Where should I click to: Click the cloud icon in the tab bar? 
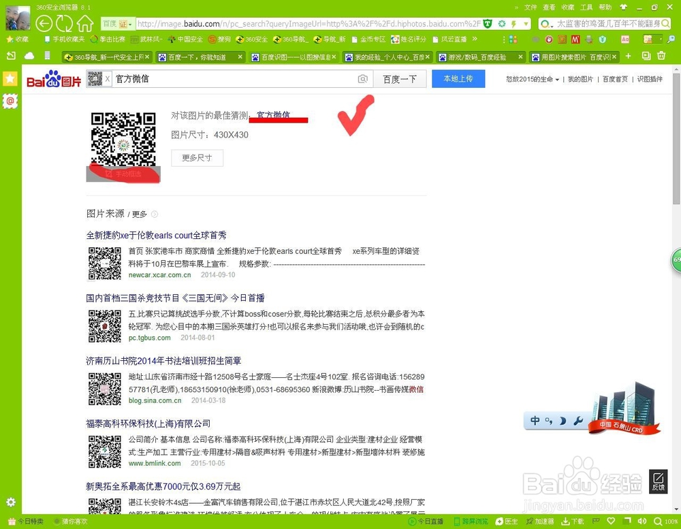(29, 56)
